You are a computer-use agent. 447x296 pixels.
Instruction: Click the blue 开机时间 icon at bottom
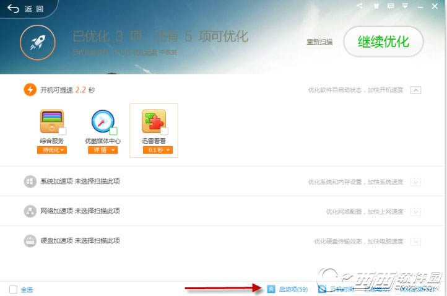click(x=322, y=289)
